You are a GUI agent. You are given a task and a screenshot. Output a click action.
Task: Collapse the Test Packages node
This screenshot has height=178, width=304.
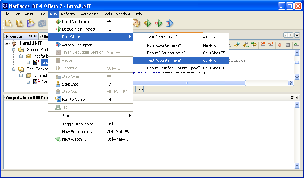coord(14,69)
